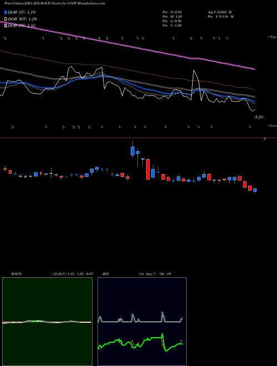The height and width of the screenshot is (366, 277).
Task: Click the 'Pre O: 0.98' open value
Action: click(172, 12)
